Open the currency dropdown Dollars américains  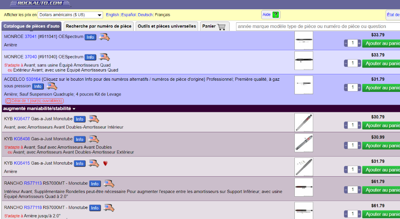tap(70, 15)
